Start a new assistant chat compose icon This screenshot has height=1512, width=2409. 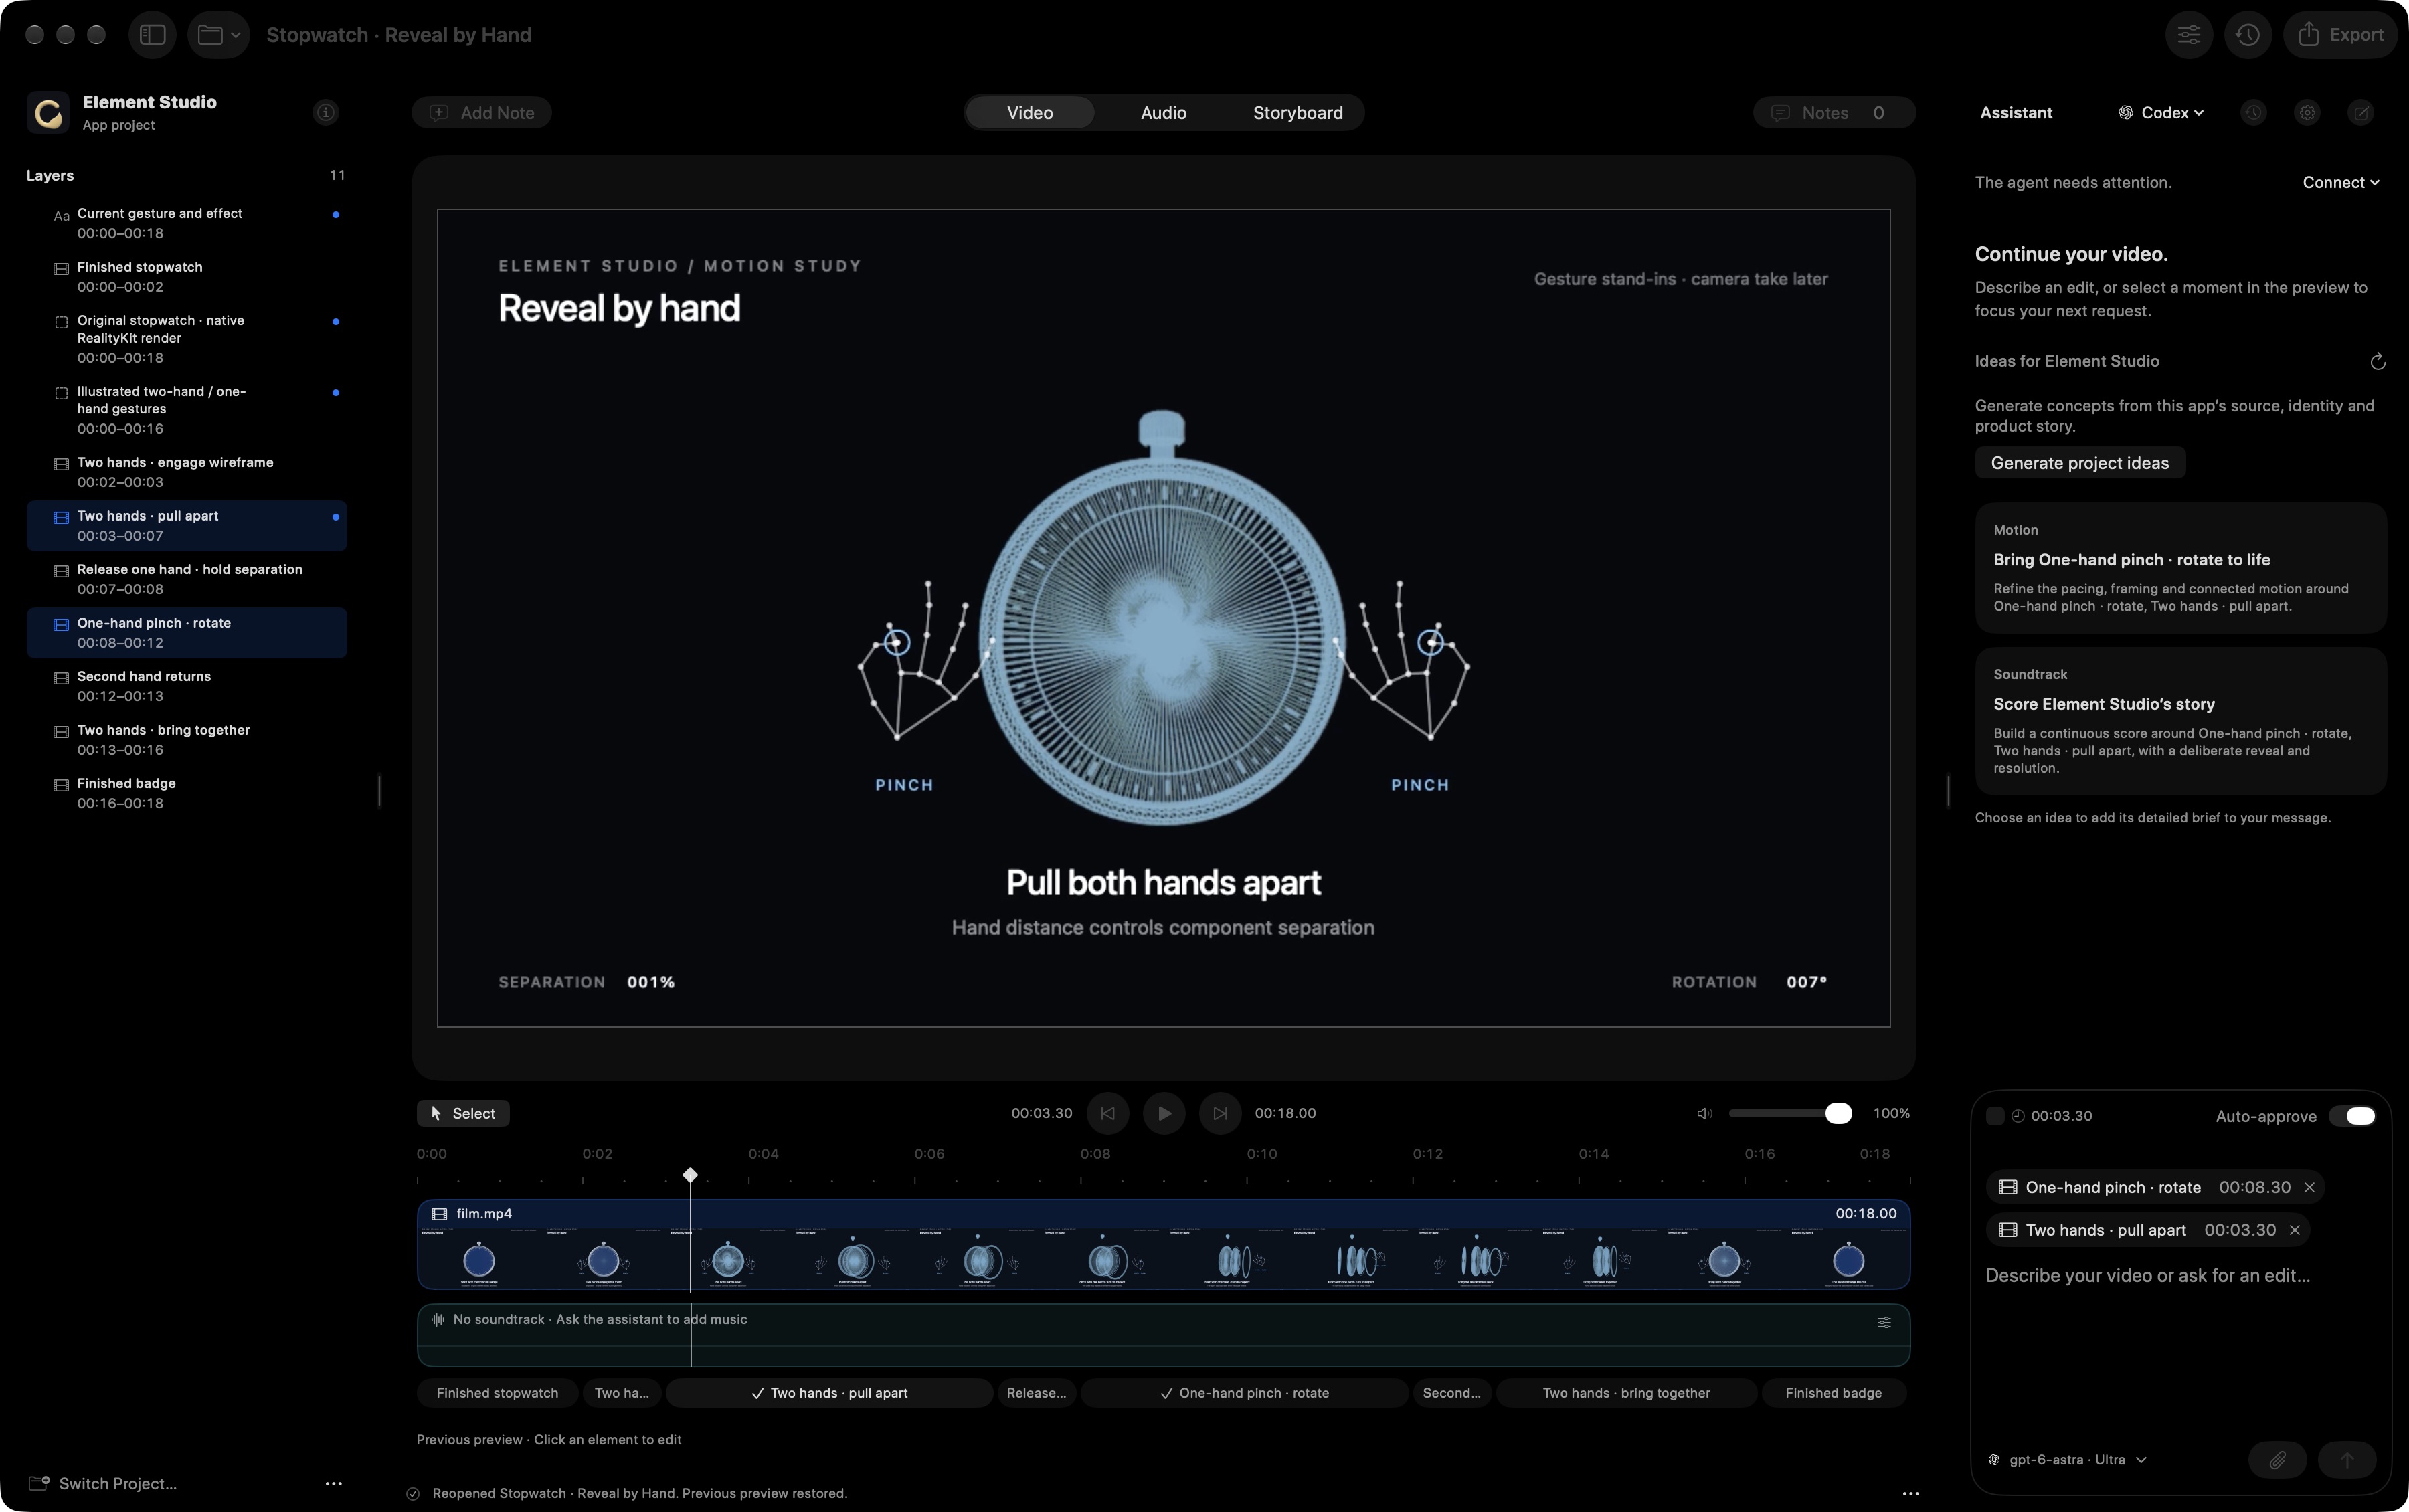pos(2361,113)
